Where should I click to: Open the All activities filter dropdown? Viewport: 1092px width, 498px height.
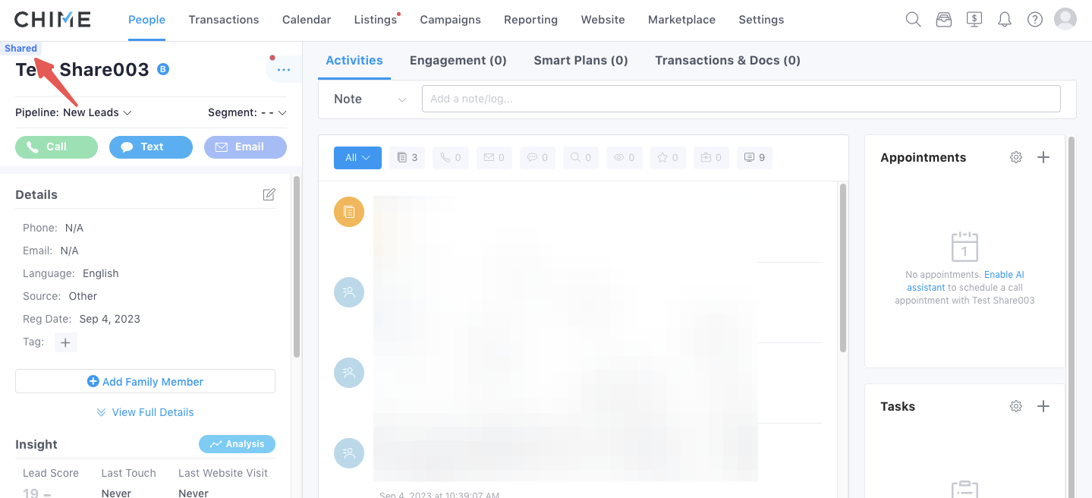(x=357, y=158)
